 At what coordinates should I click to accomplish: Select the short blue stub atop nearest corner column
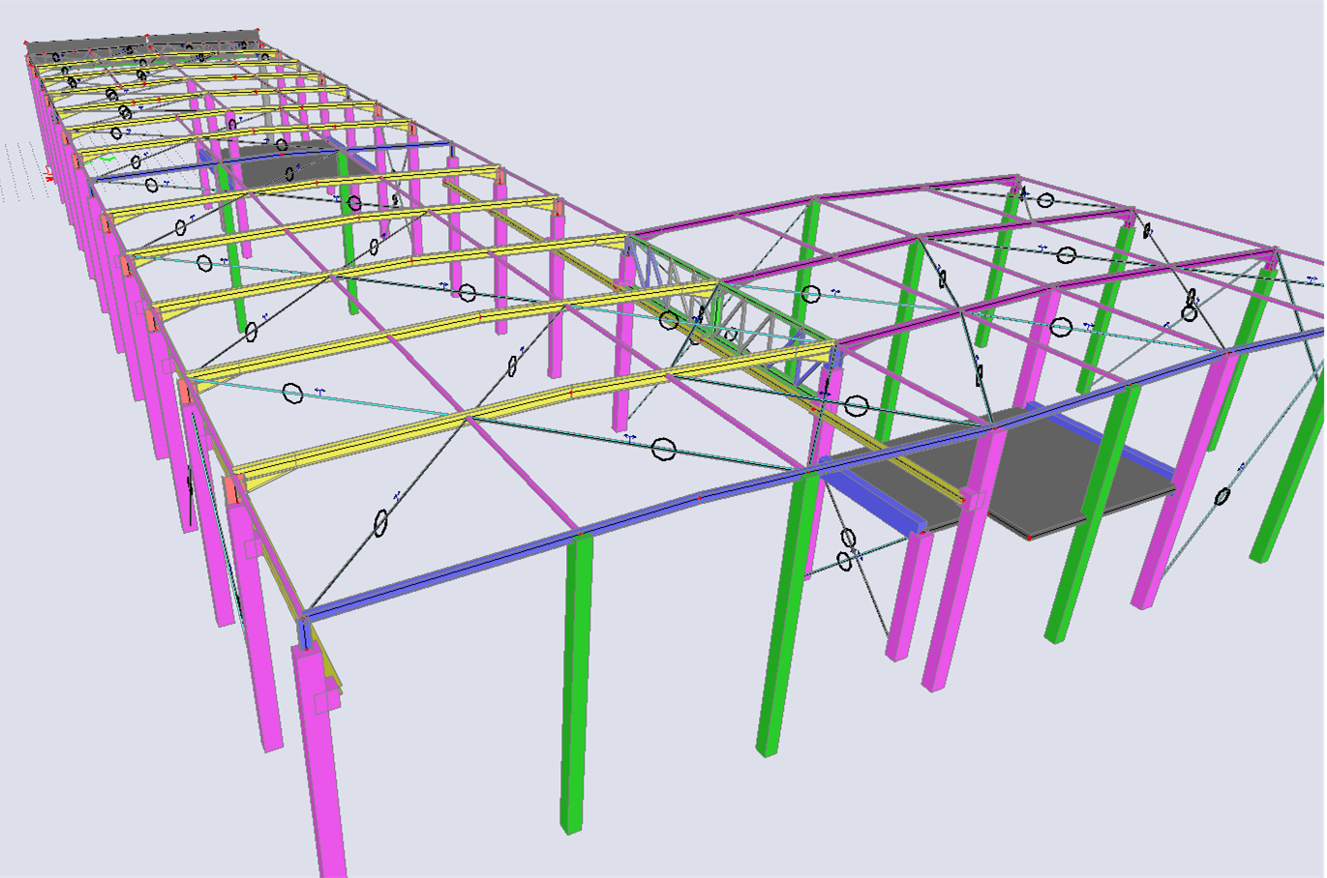305,634
